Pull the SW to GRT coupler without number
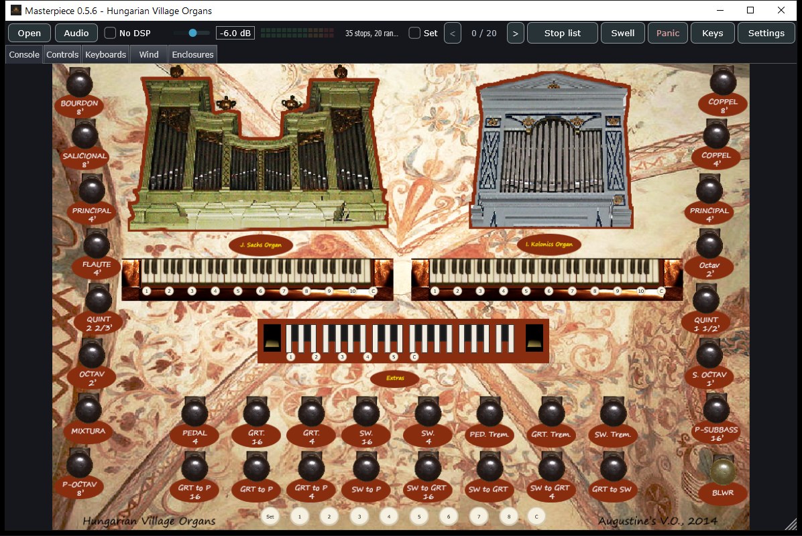 [490, 467]
